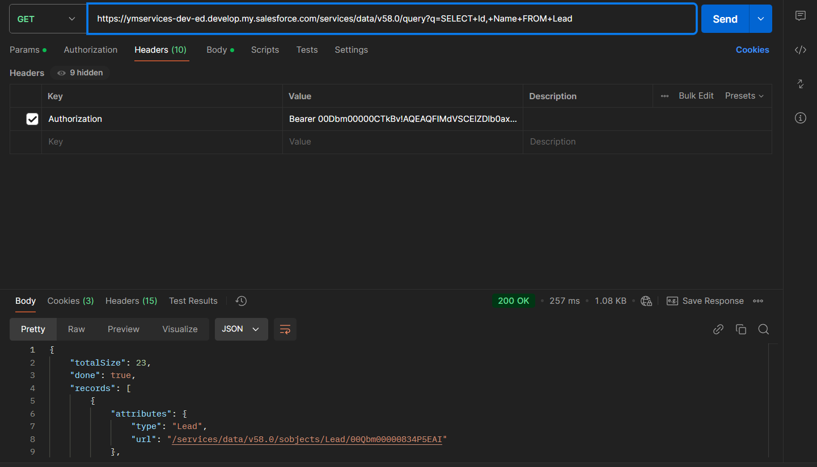Show the 9 hidden headers
Viewport: 817px width, 467px height.
pyautogui.click(x=81, y=73)
